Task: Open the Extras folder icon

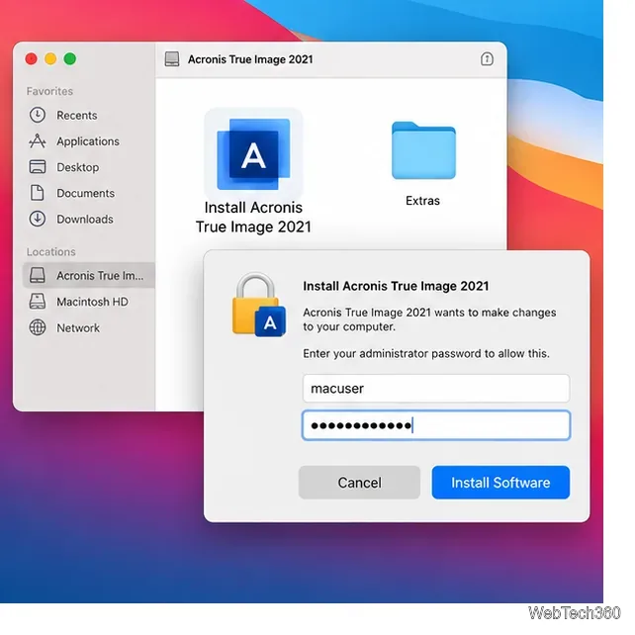Action: pyautogui.click(x=423, y=150)
